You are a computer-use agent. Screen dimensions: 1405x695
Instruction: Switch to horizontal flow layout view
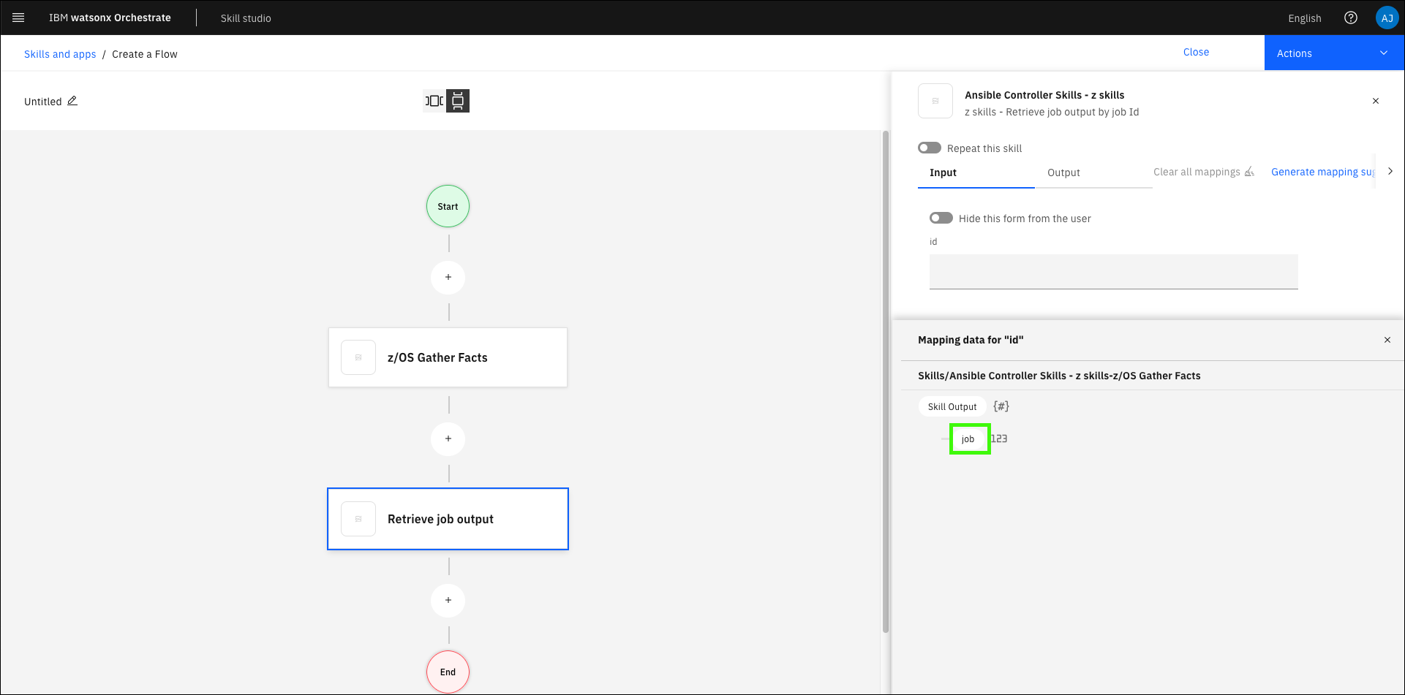434,101
